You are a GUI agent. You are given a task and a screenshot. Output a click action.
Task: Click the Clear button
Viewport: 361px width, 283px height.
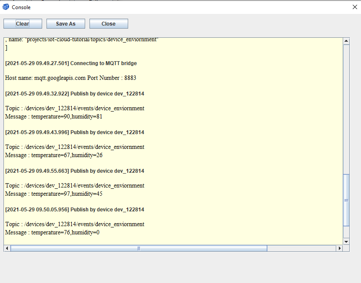[23, 24]
